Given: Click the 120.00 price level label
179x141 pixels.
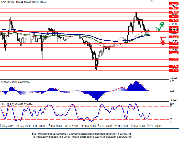Looking at the screenshot, I should click(x=174, y=37).
